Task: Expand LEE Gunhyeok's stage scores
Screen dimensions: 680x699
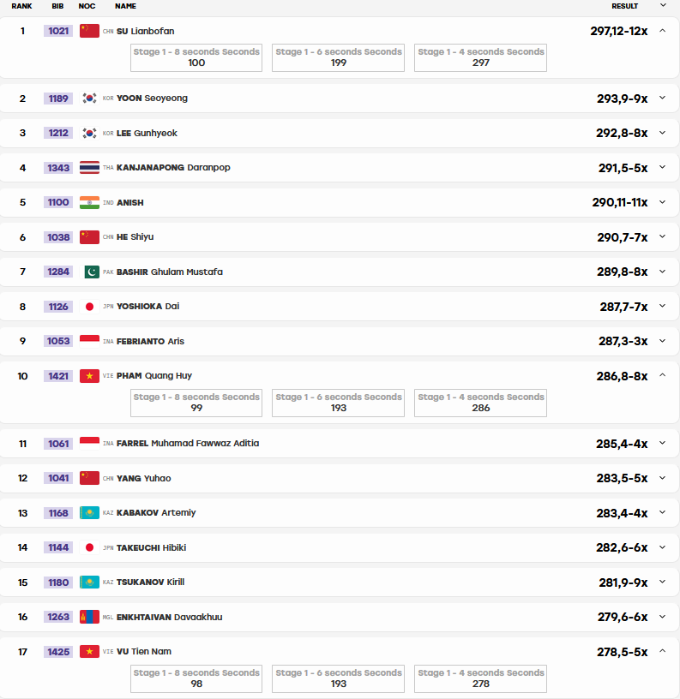Action: click(x=663, y=133)
